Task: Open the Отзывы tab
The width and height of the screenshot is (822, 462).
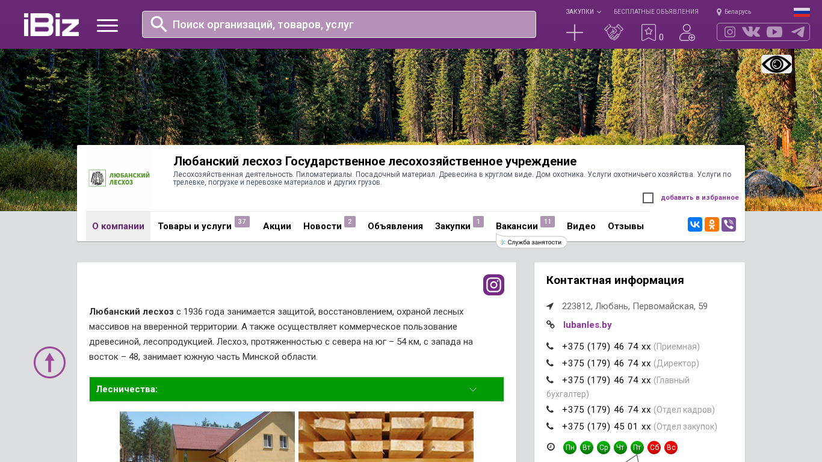Action: [x=626, y=226]
